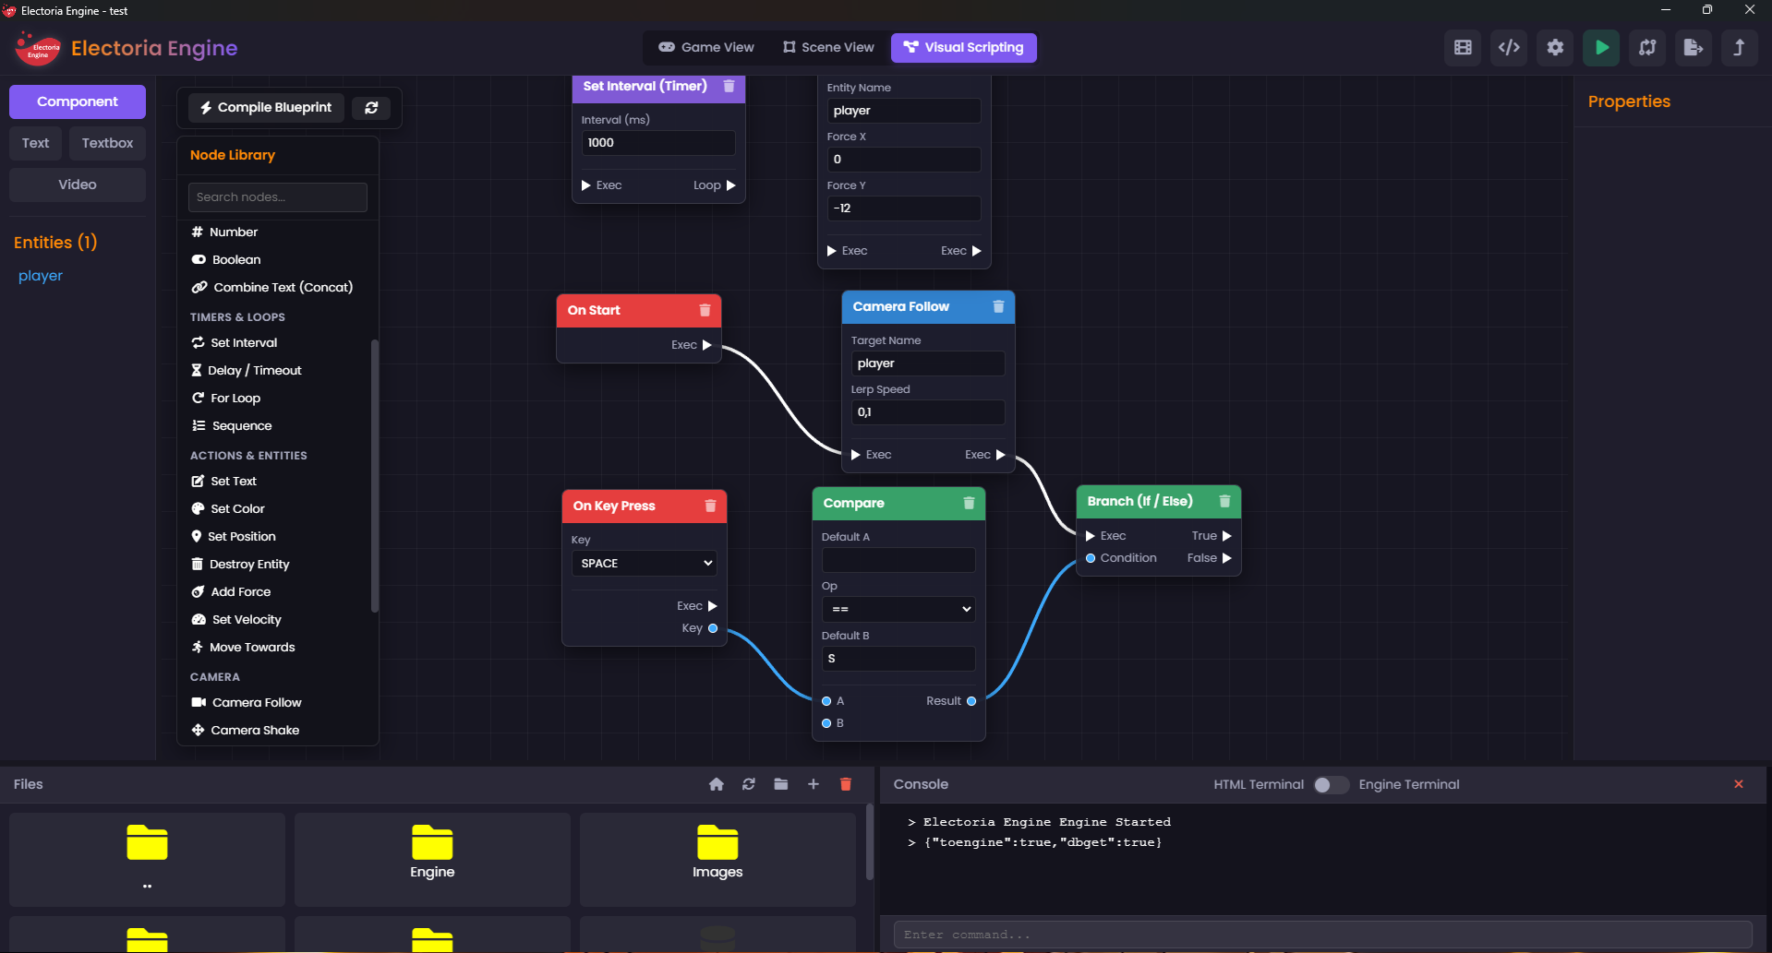Delete the Branch (If / Else) node

coord(1224,501)
